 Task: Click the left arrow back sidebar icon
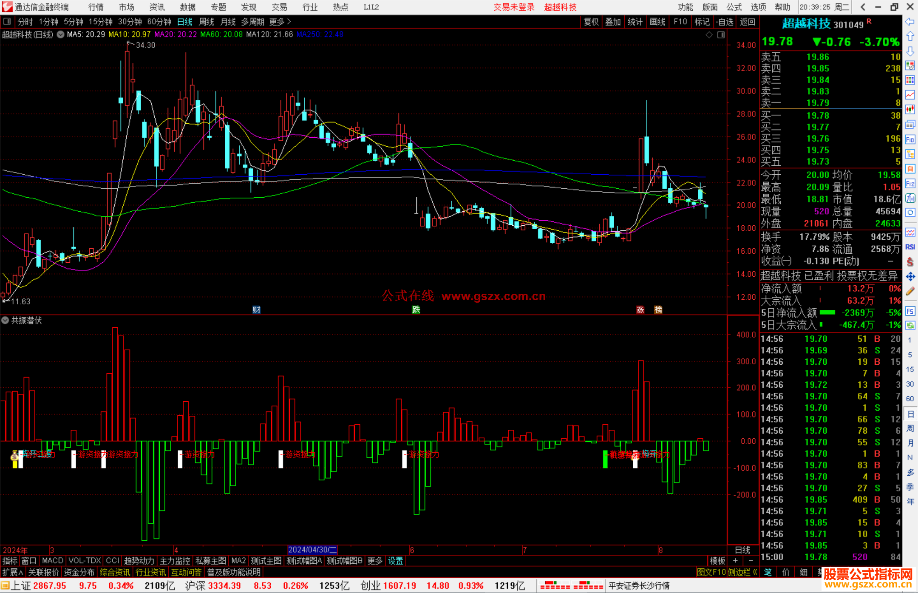[910, 22]
